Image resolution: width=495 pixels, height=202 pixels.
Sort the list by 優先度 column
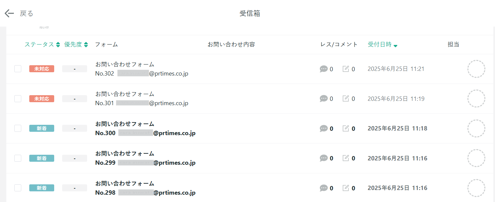[76, 45]
